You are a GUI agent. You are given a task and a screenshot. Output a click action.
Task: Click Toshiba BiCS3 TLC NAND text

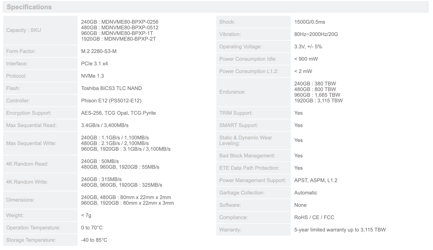tap(111, 88)
